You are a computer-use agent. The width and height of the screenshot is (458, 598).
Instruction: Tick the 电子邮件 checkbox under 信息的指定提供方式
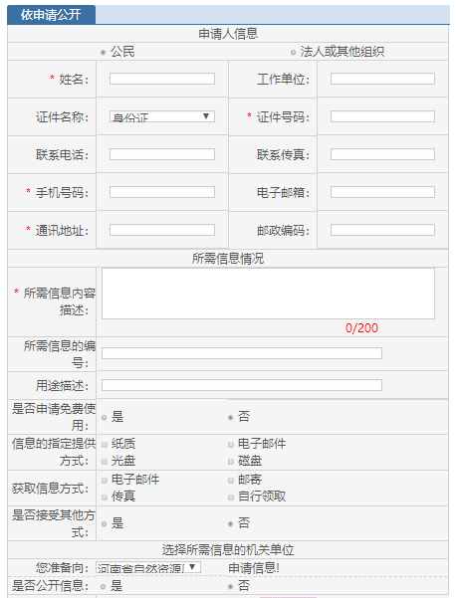point(231,445)
